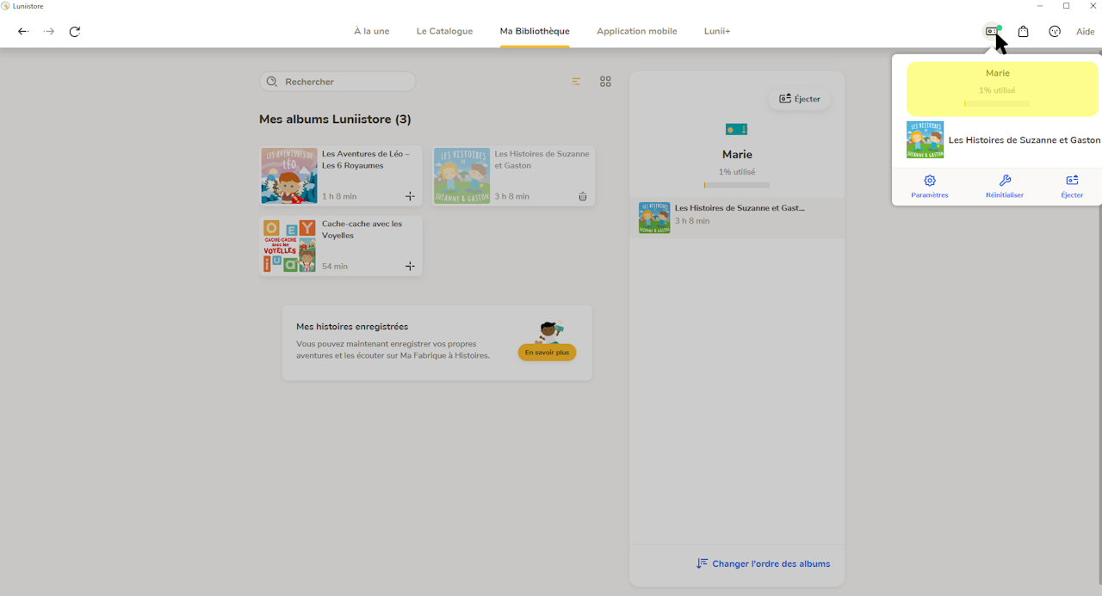Delete Les Histoires de Suzanne et Gaston
Image resolution: width=1102 pixels, height=596 pixels.
pos(582,196)
